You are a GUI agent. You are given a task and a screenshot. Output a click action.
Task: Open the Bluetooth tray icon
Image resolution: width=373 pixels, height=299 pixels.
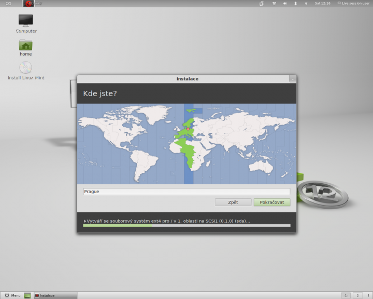tap(295, 3)
